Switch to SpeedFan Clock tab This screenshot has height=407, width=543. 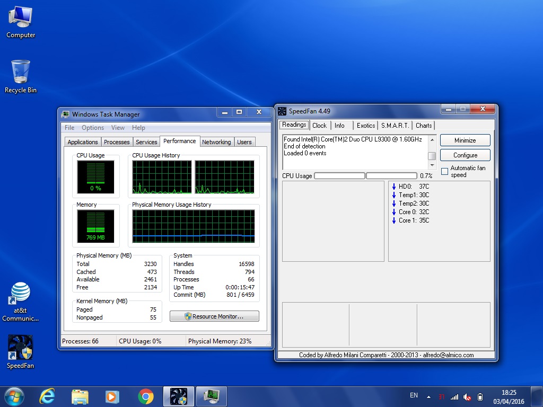319,125
